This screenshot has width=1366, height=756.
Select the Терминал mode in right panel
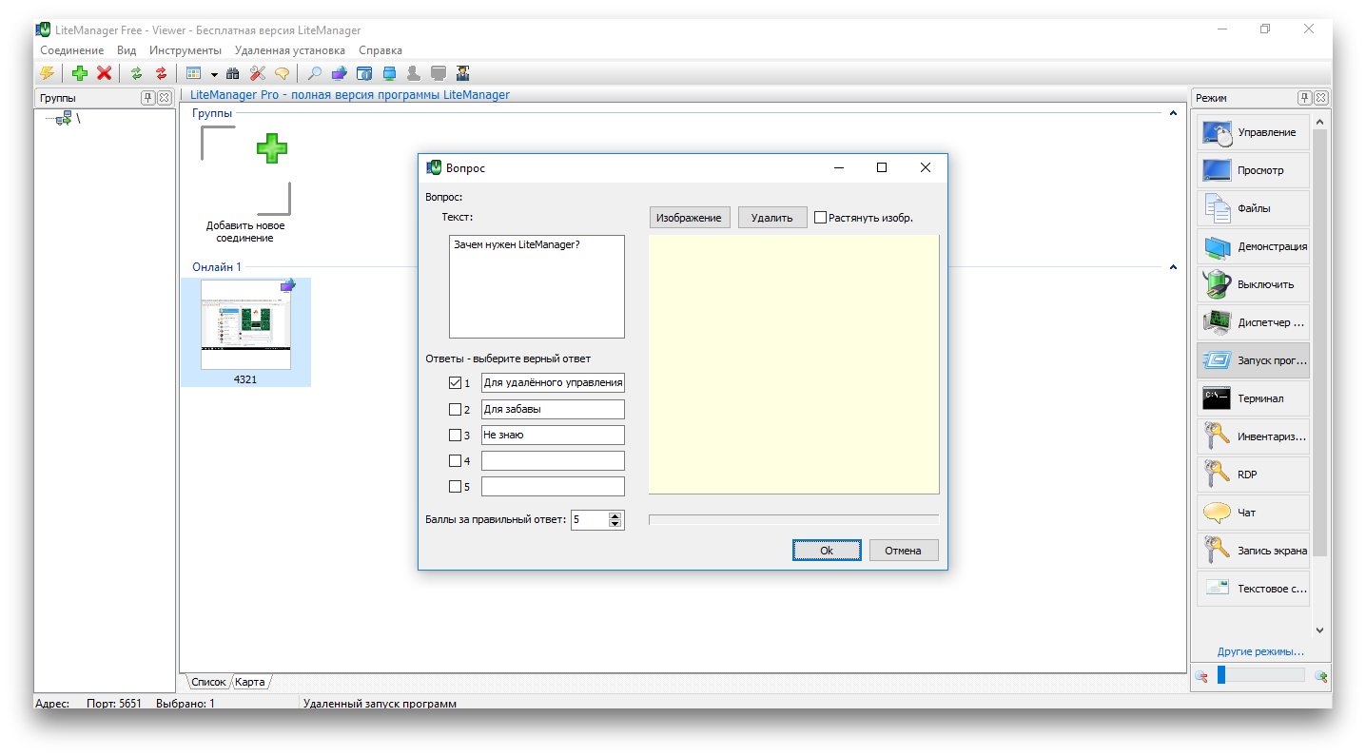[1253, 398]
